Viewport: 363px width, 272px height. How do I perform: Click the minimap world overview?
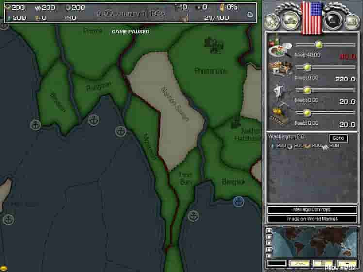[314, 242]
